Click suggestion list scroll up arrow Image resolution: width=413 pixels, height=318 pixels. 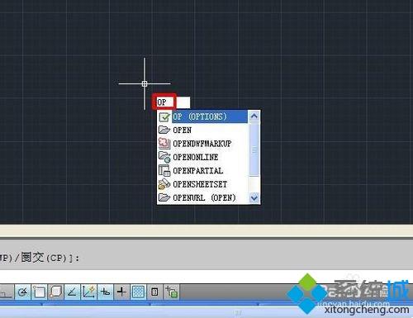pos(254,116)
